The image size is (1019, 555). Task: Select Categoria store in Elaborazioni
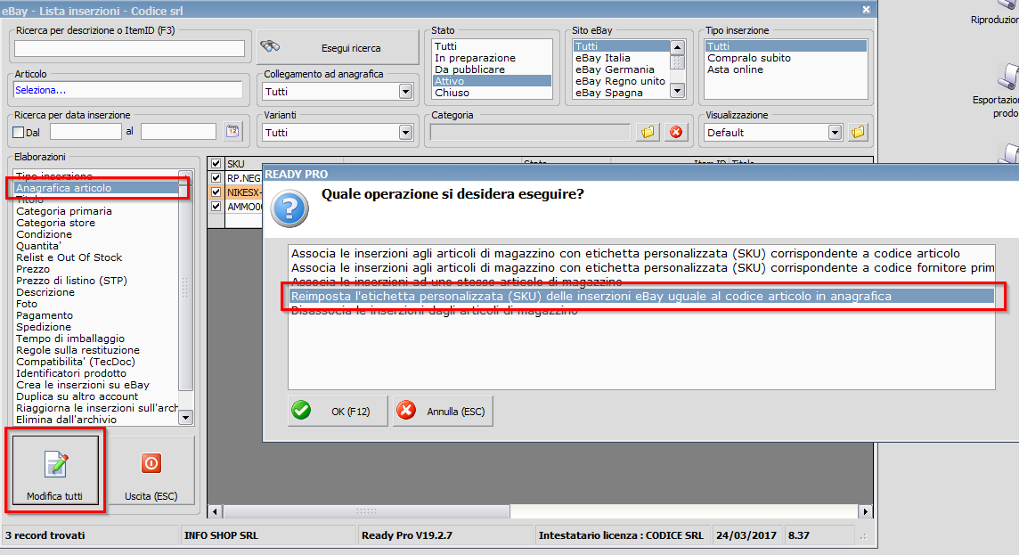96,223
